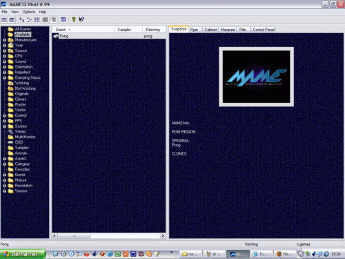Switch to large icons view
345x259 pixels.
coord(21,20)
